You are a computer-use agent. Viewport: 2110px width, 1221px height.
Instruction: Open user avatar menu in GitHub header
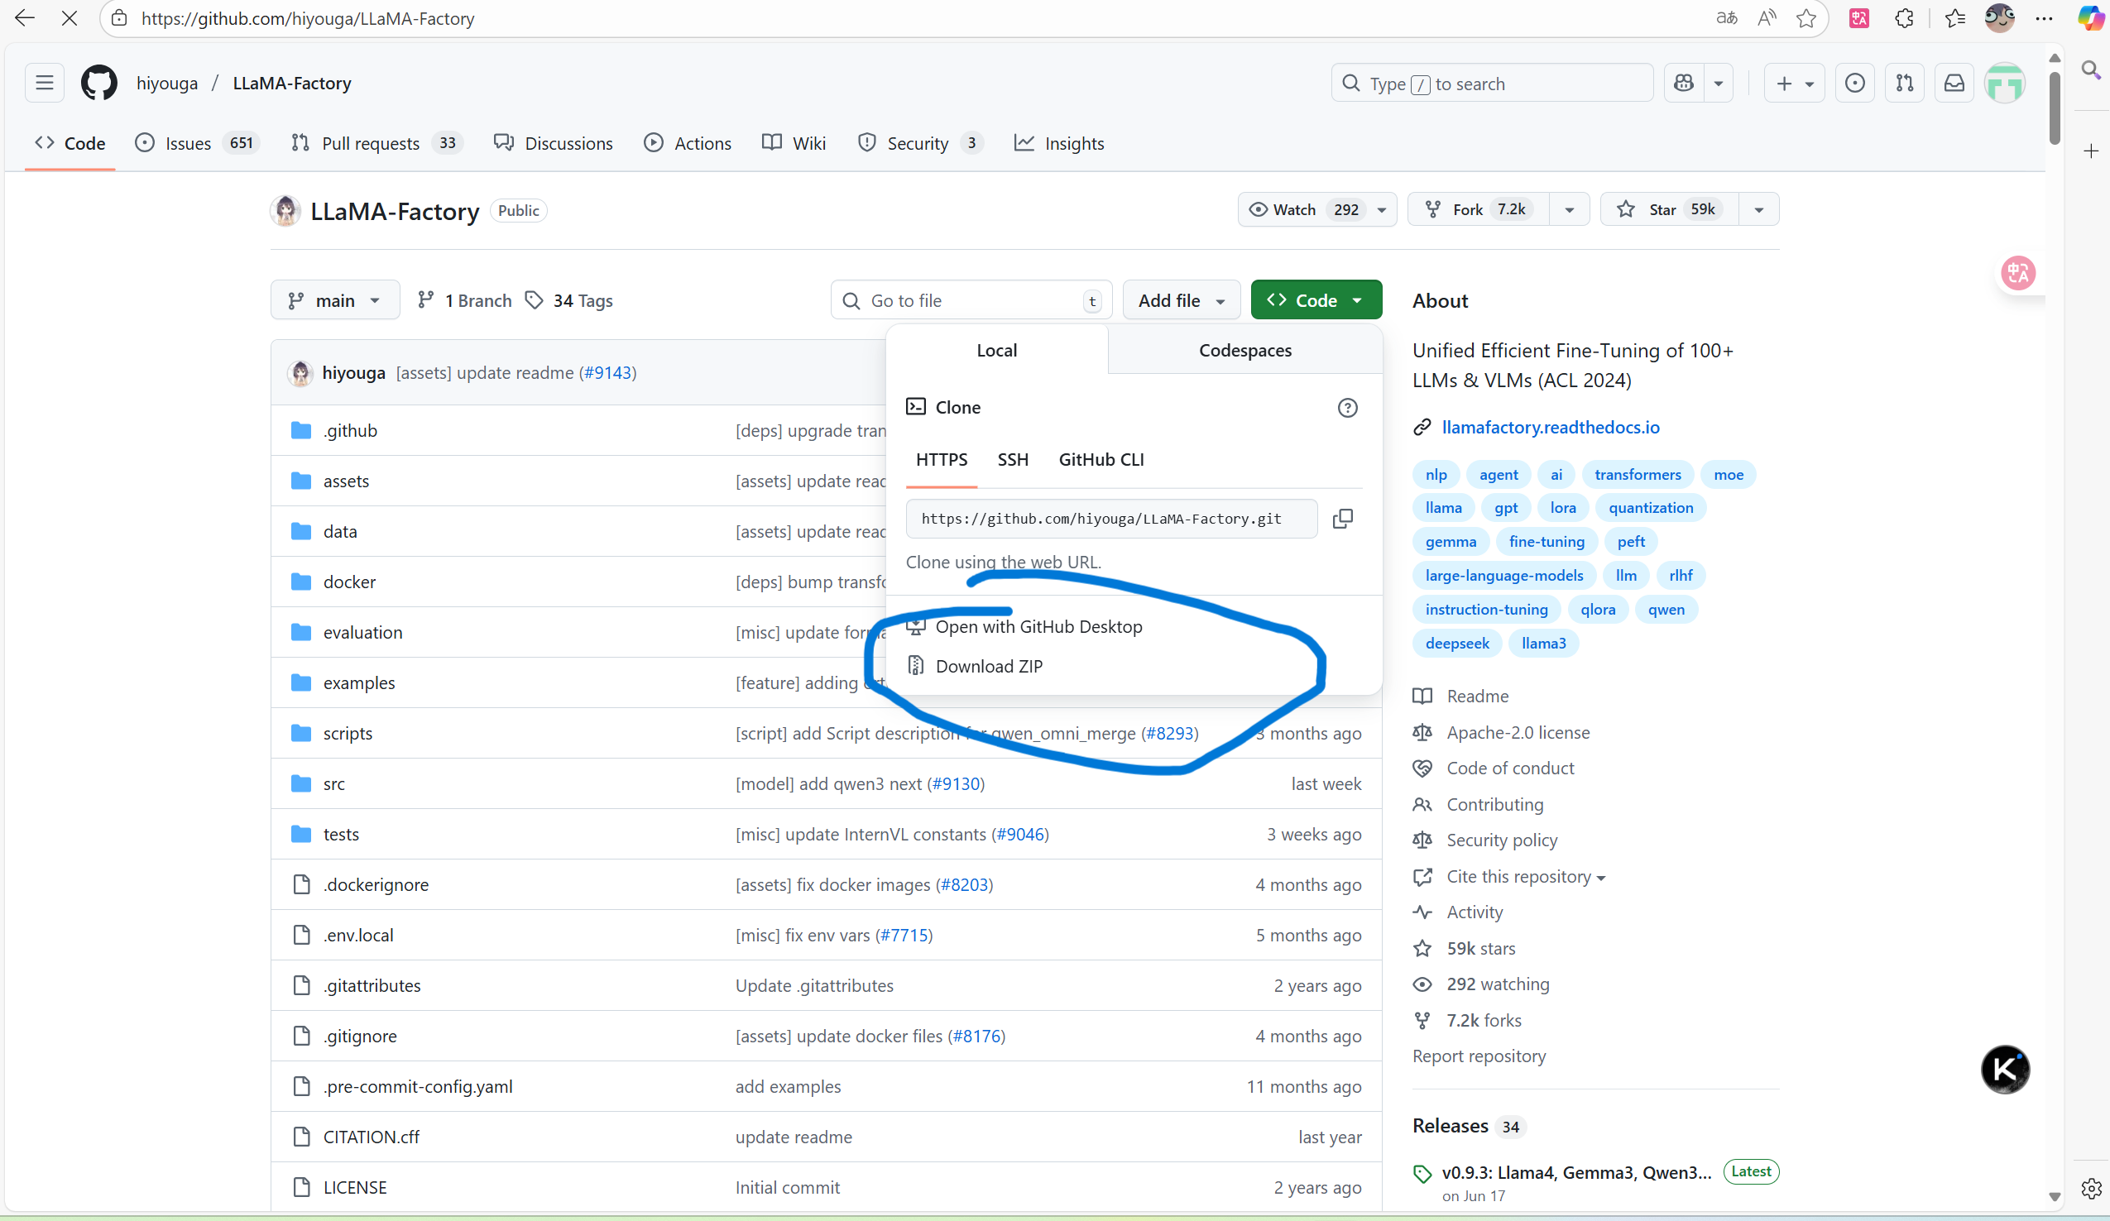[2004, 83]
